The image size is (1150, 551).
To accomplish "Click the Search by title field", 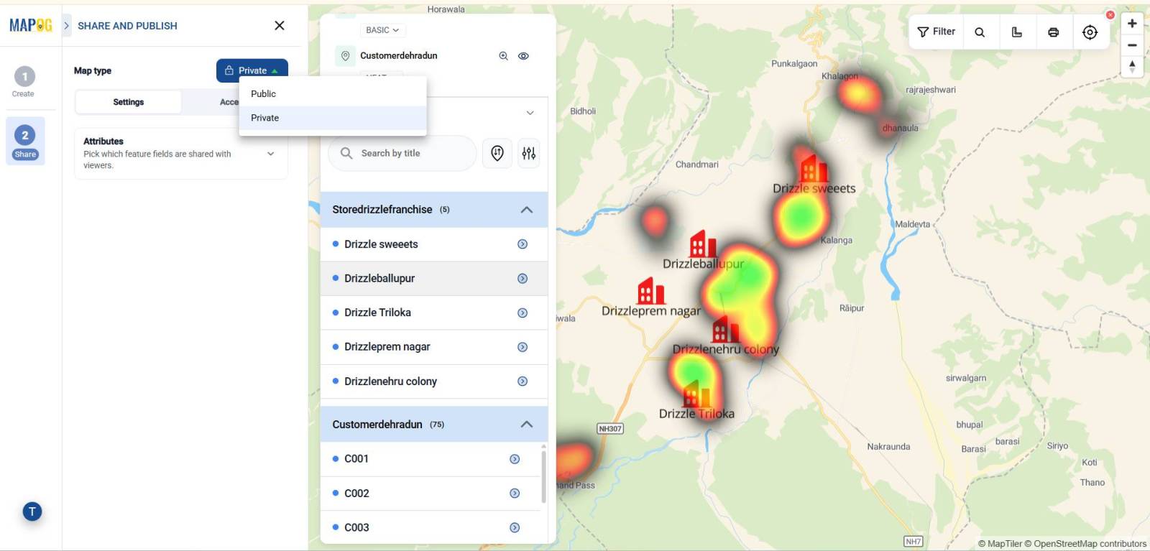I will [402, 153].
